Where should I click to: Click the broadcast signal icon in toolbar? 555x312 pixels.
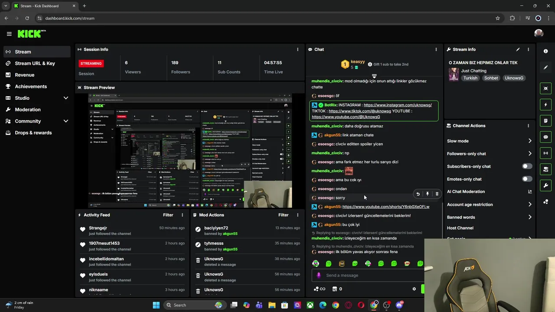click(x=545, y=153)
